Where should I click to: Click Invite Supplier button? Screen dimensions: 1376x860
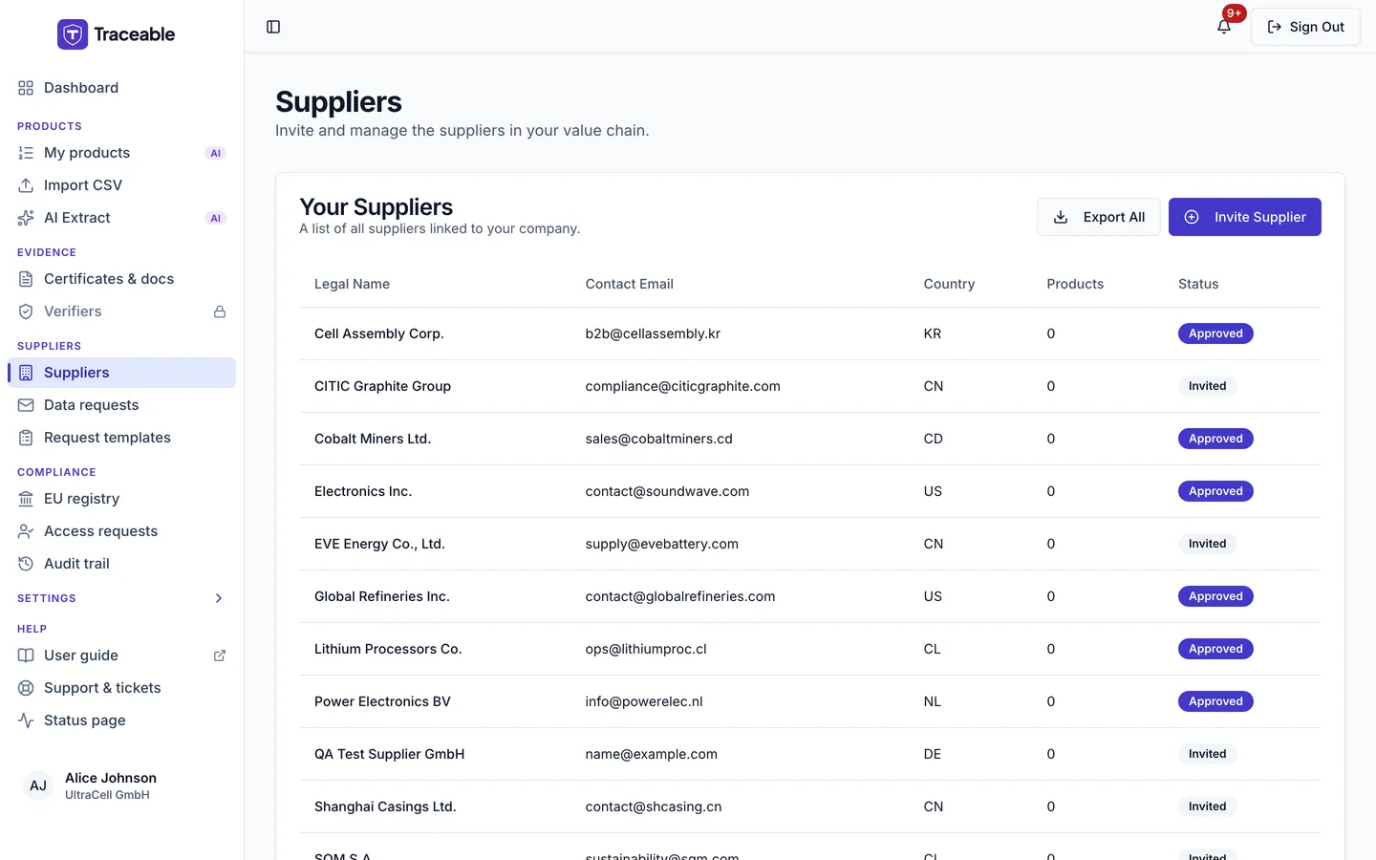pyautogui.click(x=1245, y=217)
